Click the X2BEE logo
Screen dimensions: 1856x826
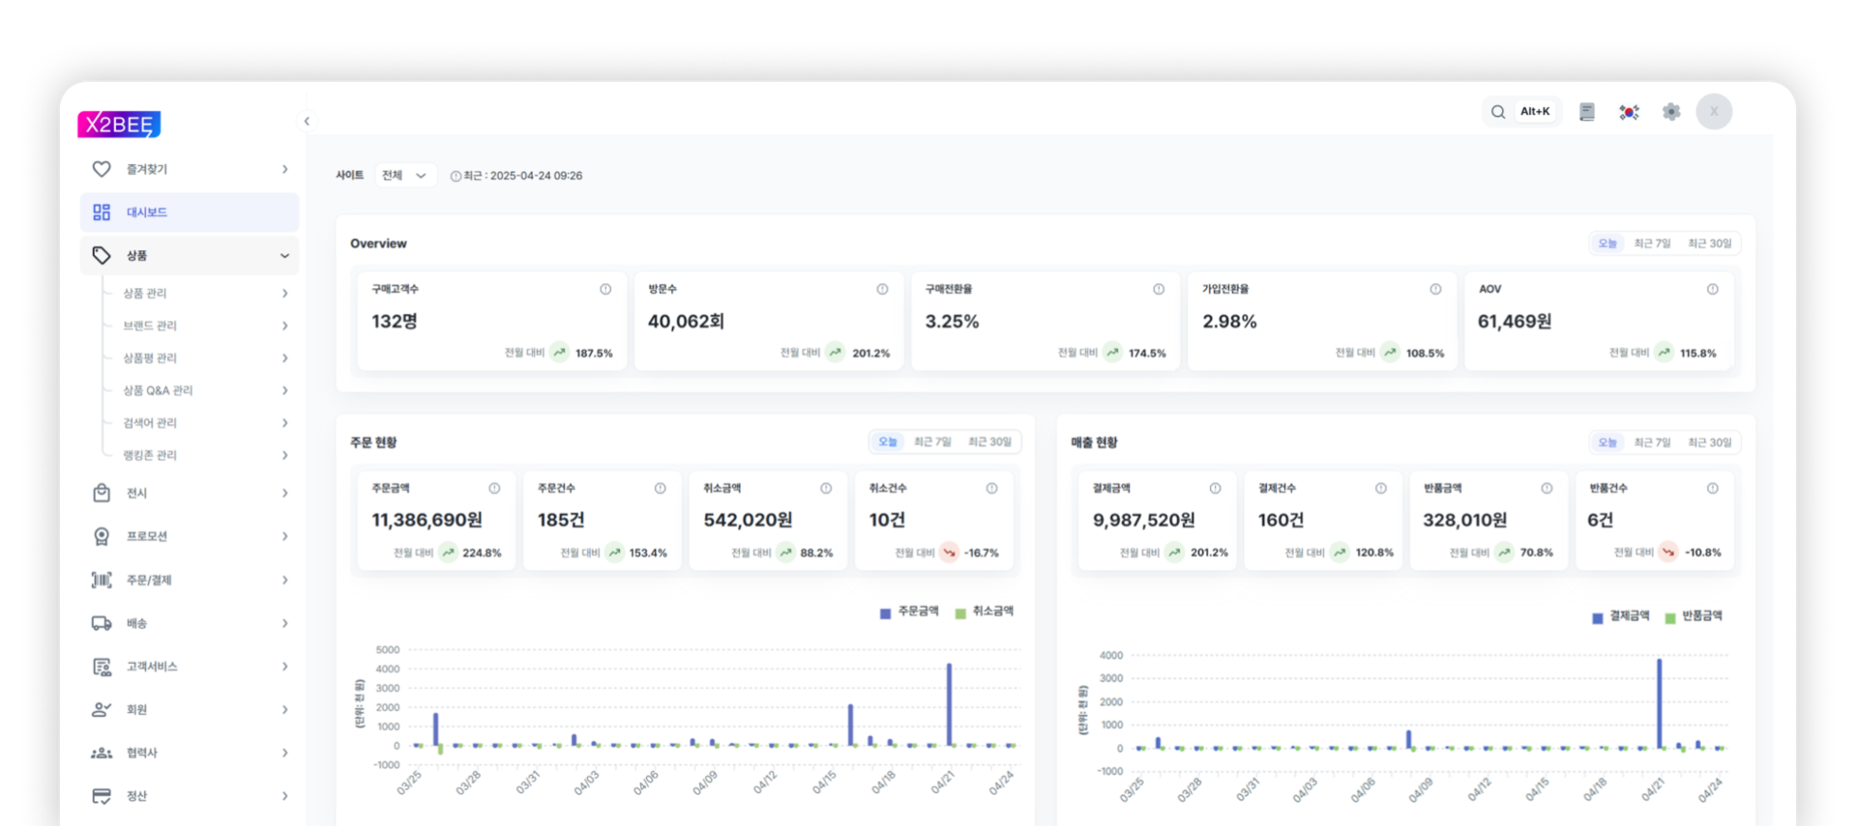pos(119,124)
